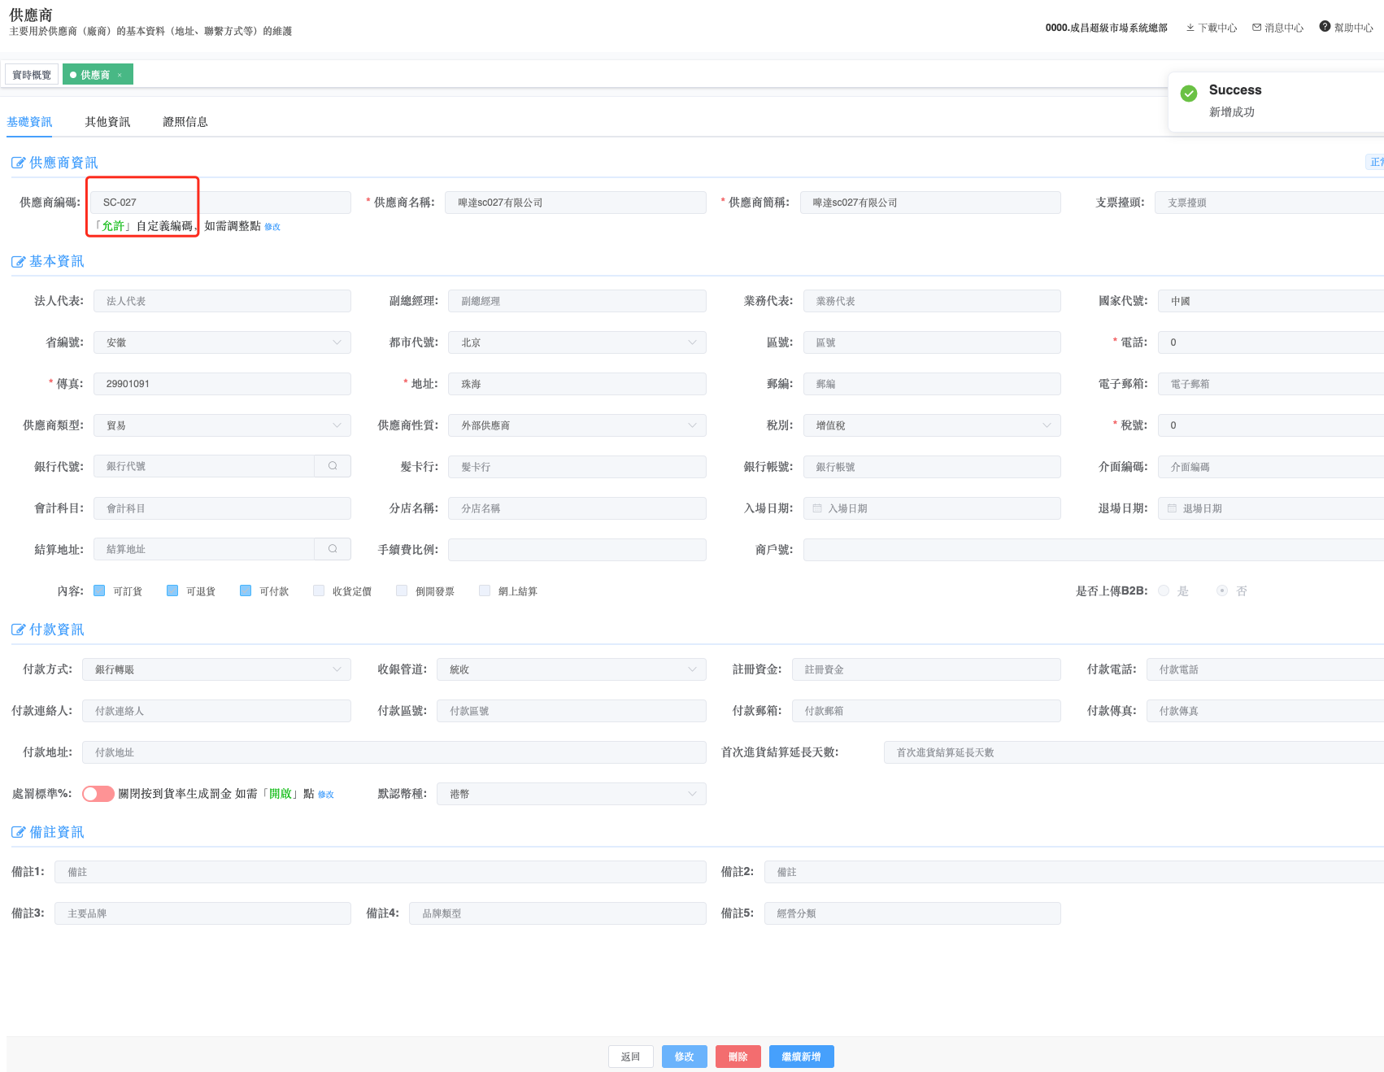Switch to the 基礎資訊 tab
This screenshot has width=1384, height=1072.
pos(29,122)
